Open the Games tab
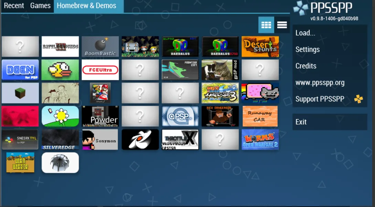The image size is (375, 207). point(40,6)
